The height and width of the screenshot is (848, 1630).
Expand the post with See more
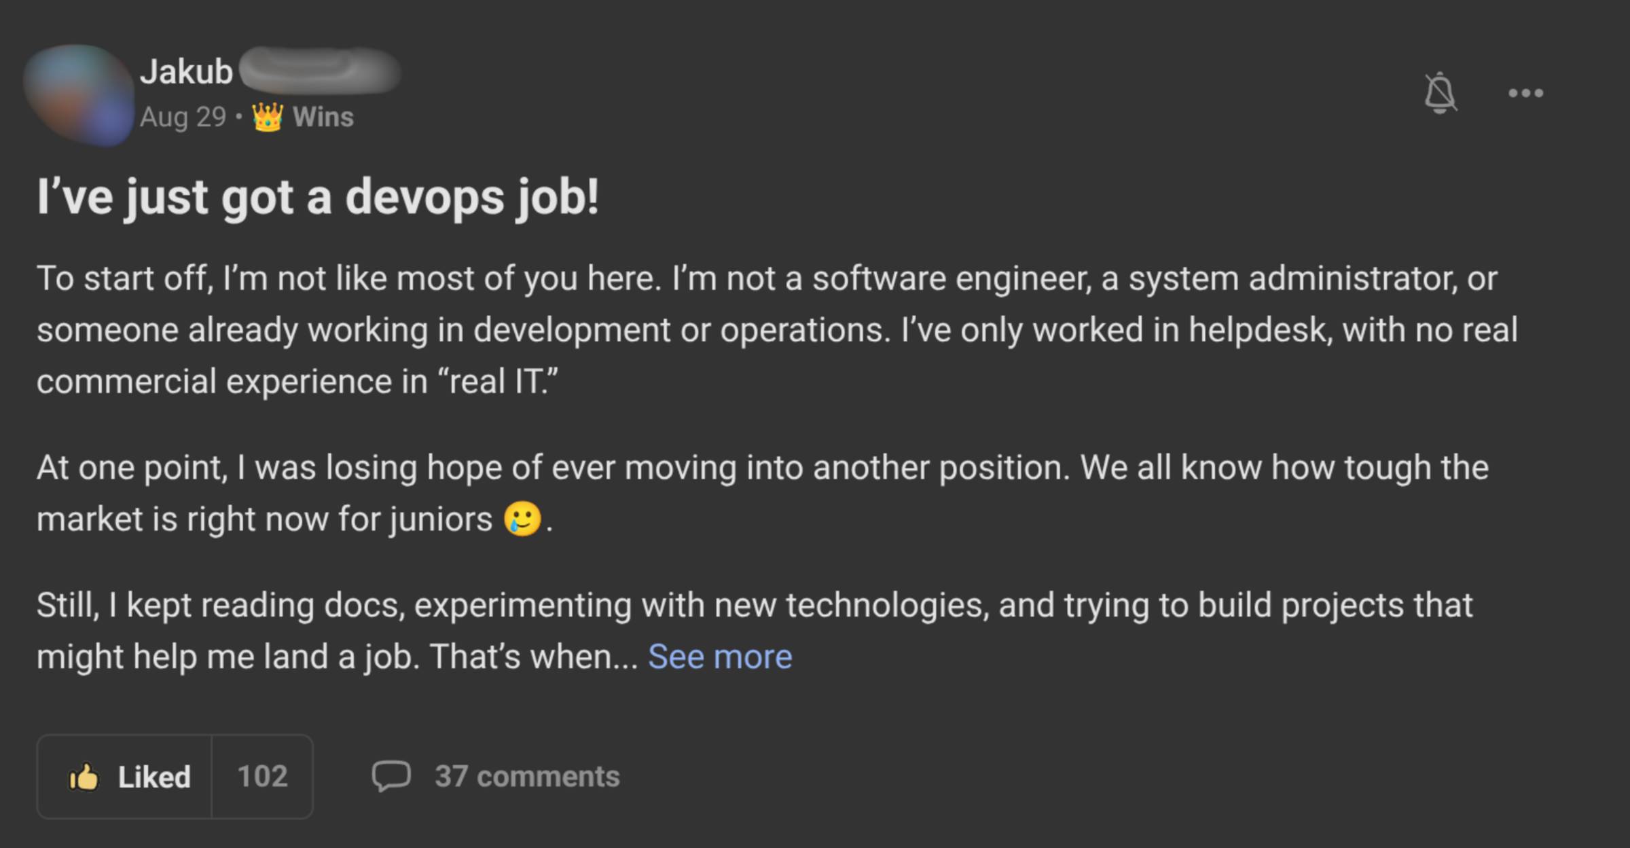point(720,657)
